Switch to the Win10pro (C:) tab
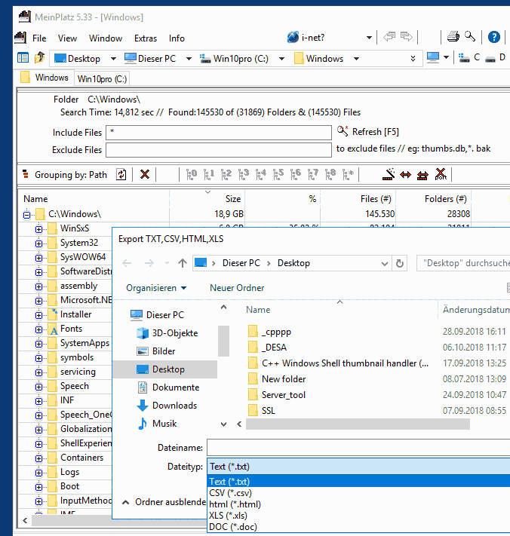Image resolution: width=510 pixels, height=536 pixels. pos(103,78)
